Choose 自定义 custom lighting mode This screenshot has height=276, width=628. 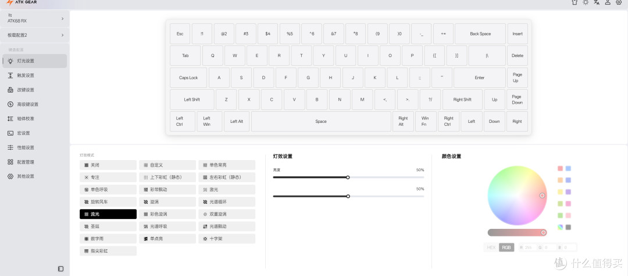coord(167,165)
